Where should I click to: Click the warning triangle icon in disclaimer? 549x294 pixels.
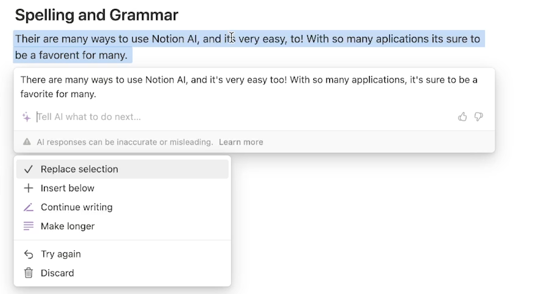(x=27, y=142)
